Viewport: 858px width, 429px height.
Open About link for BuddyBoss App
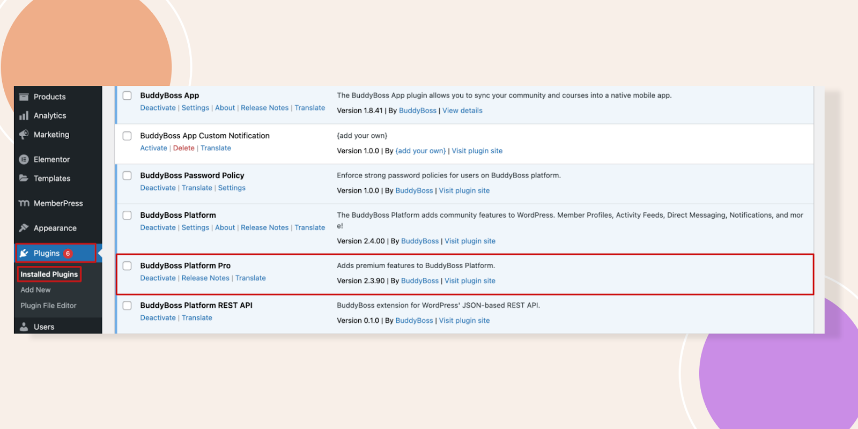point(225,108)
